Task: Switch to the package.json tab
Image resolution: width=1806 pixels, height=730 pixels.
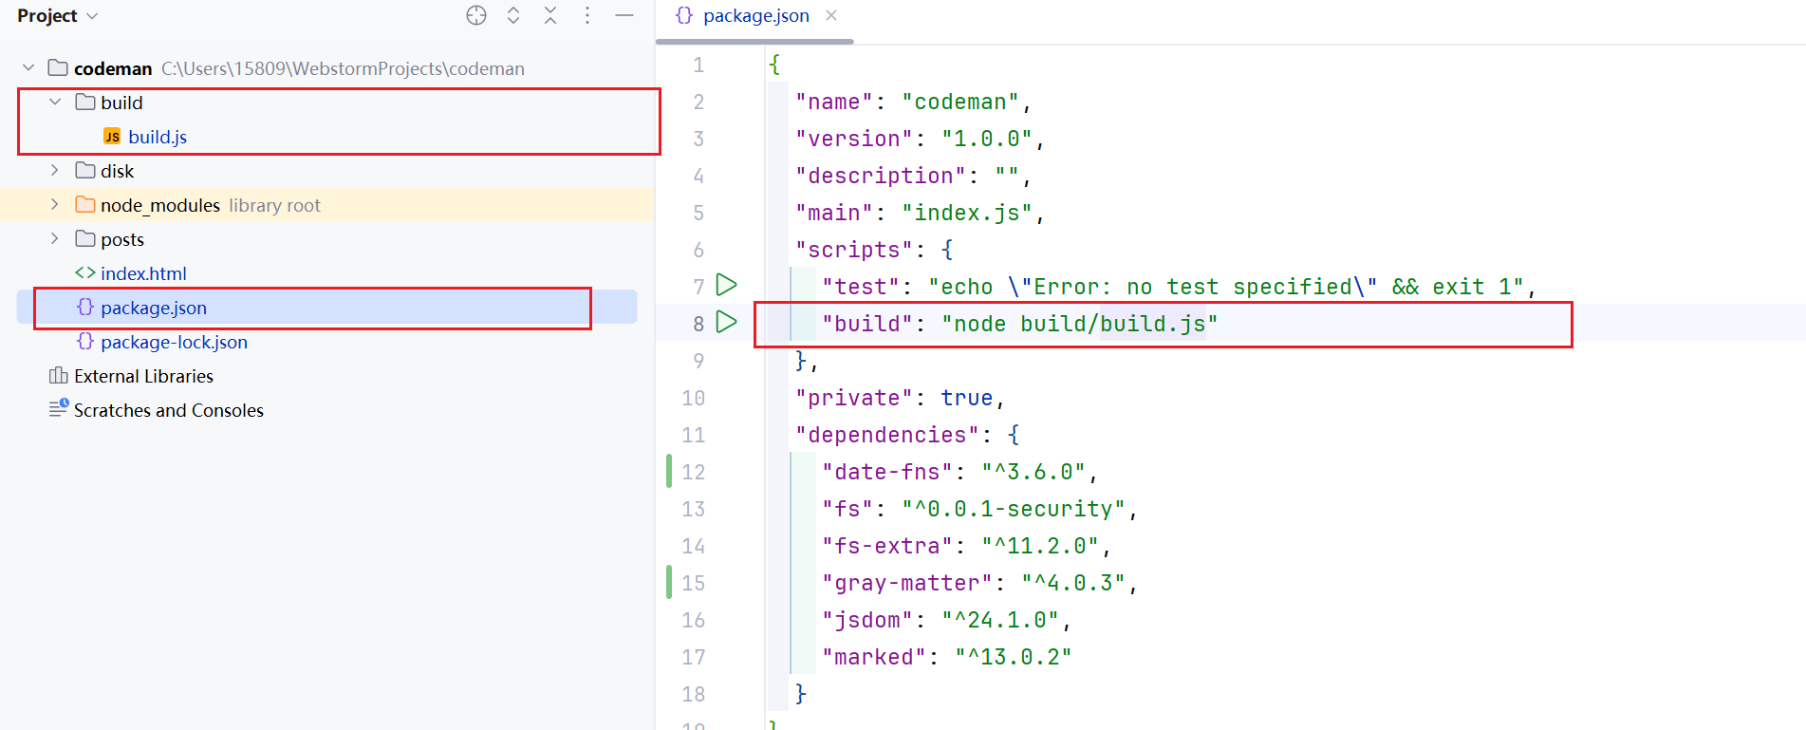Action: click(x=754, y=16)
